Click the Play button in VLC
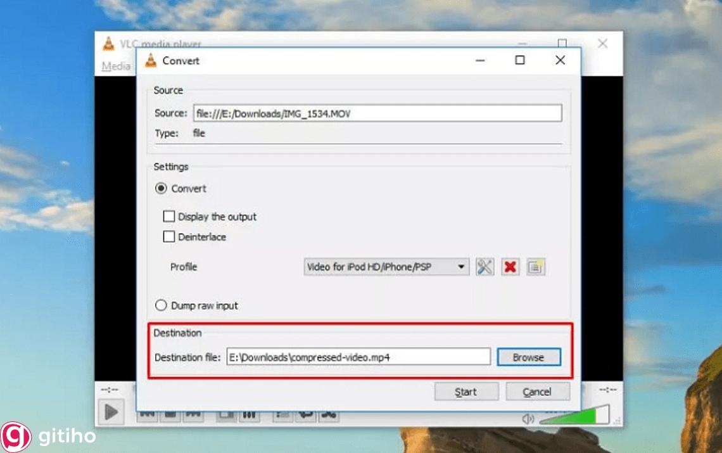The image size is (722, 453). tap(111, 412)
